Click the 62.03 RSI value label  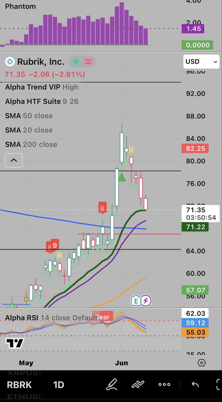(195, 314)
